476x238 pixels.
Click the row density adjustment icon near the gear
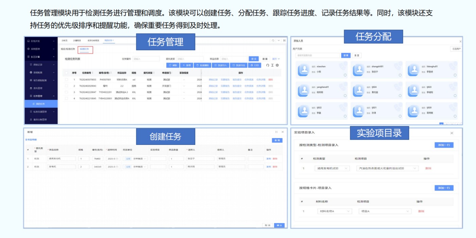point(272,65)
